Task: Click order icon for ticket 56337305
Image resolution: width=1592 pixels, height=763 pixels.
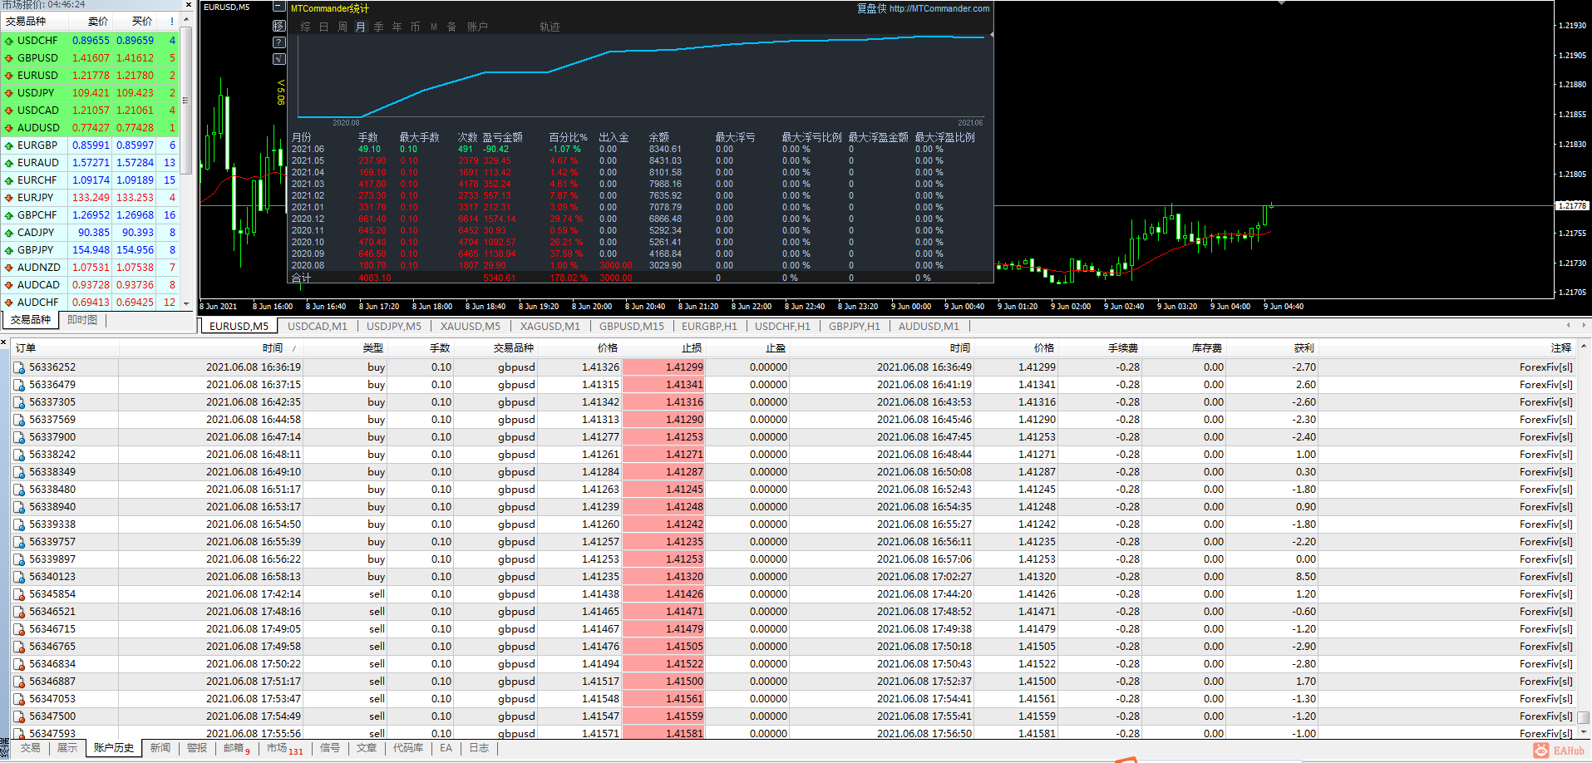Action: click(x=19, y=402)
